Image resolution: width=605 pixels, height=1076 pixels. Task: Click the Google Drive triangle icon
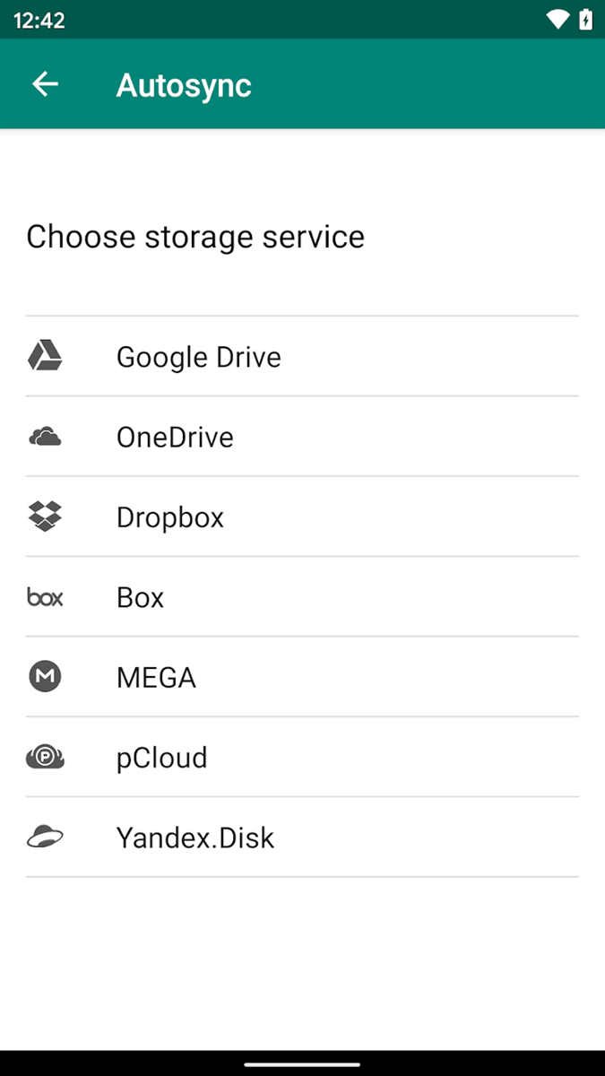tap(45, 356)
